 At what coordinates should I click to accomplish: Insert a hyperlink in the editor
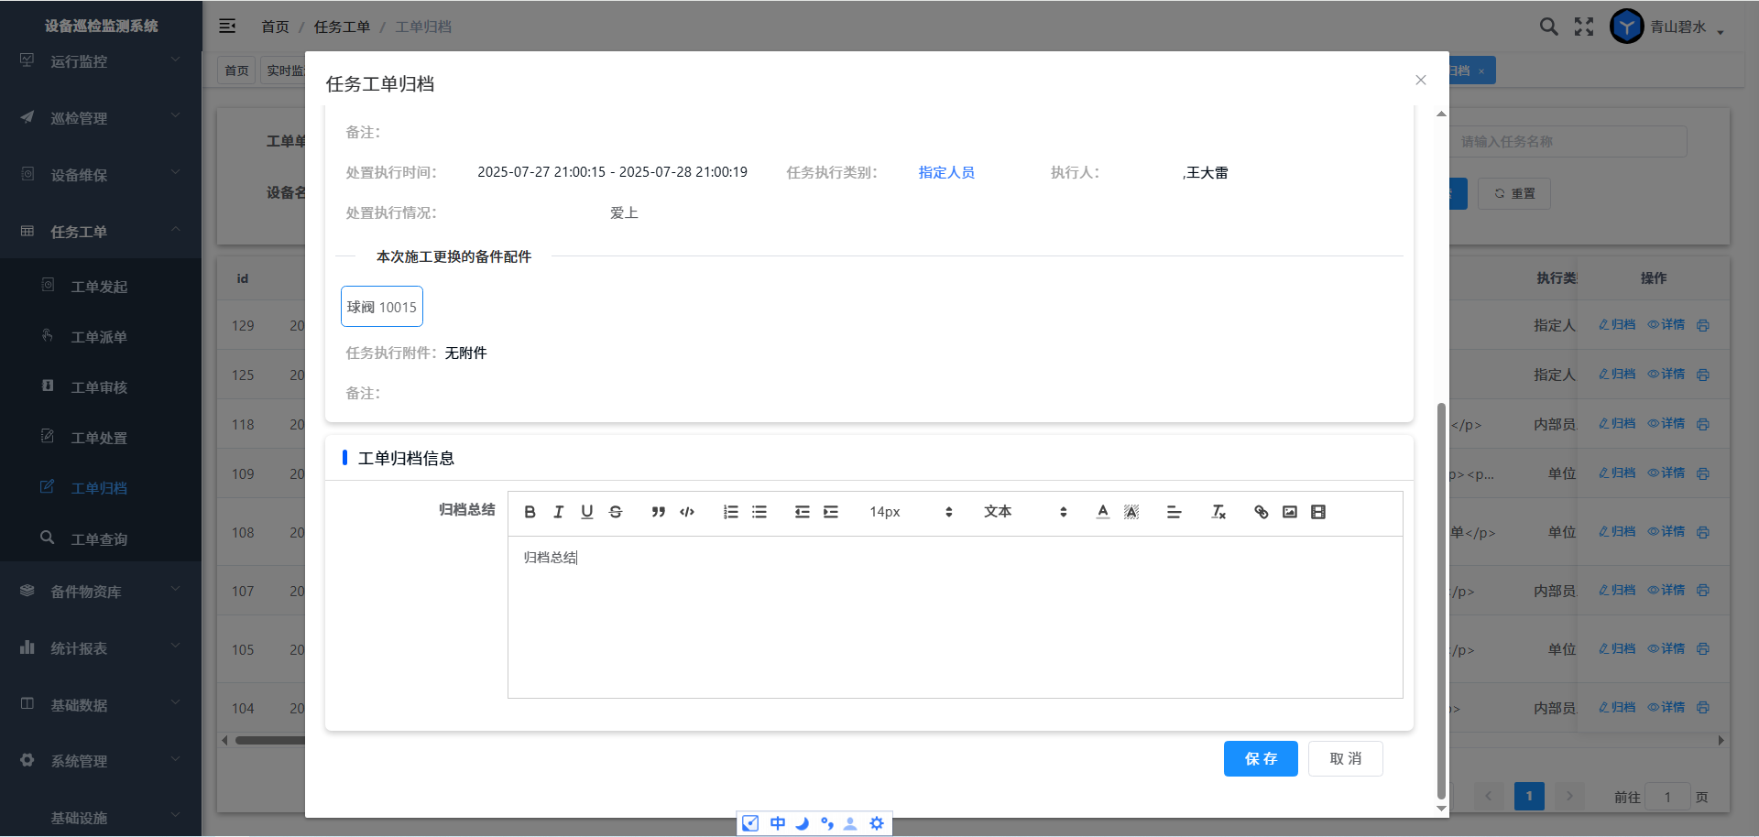(x=1262, y=512)
